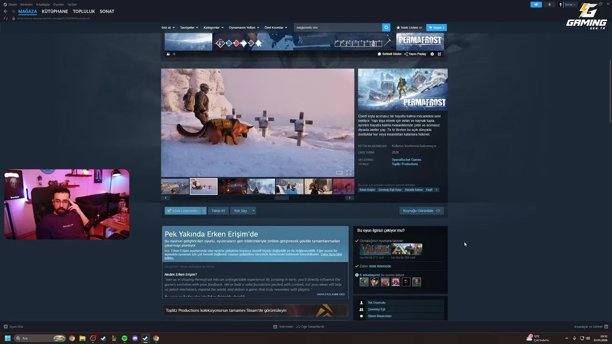
Task: Click the Windows Start button
Action: [x=8, y=338]
